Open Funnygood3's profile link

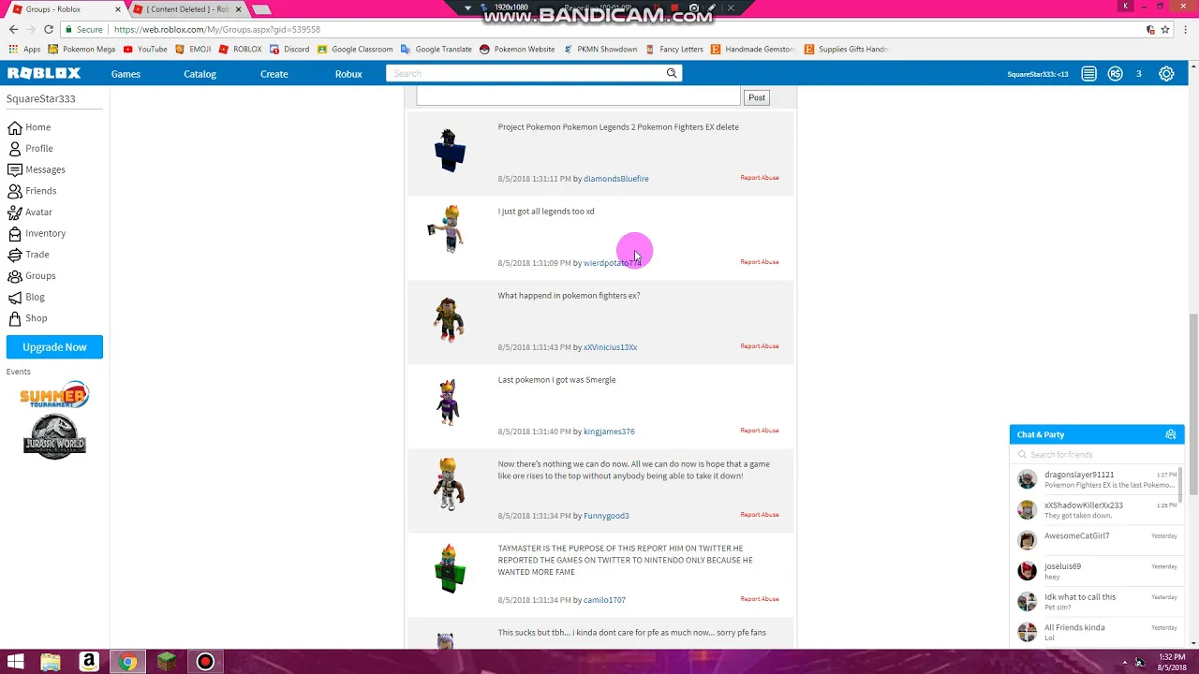(606, 516)
